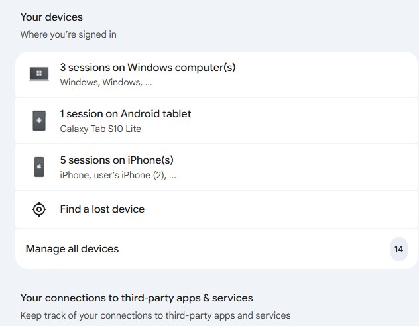Open the 1 session on Android tablet entry
Viewport: 419px width, 326px height.
point(125,113)
